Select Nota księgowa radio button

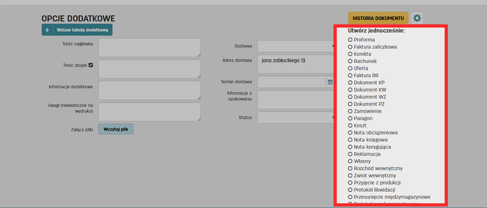pos(350,140)
